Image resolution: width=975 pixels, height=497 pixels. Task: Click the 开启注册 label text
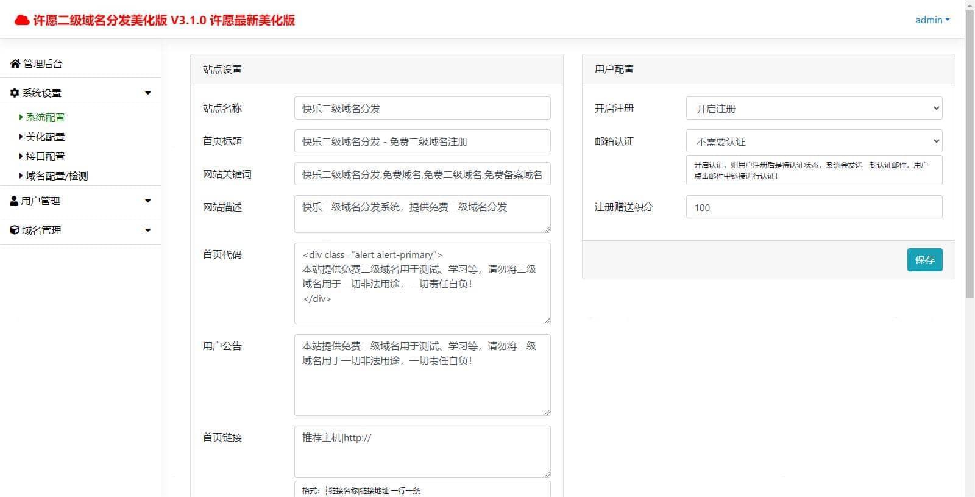tap(614, 109)
